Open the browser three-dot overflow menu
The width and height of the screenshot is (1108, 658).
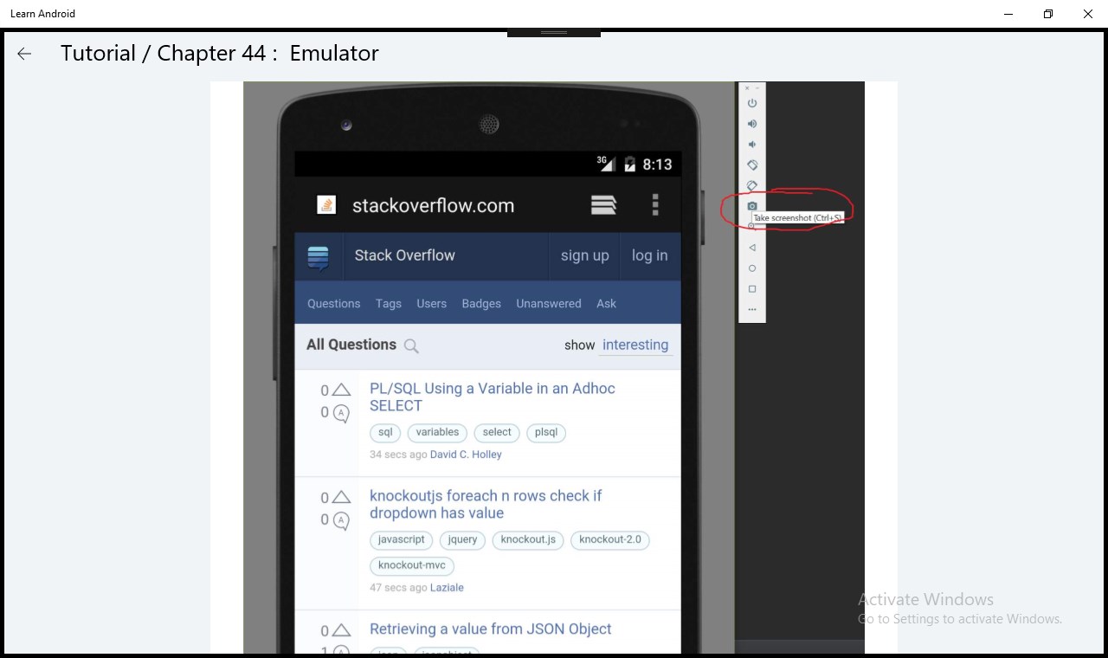click(655, 204)
